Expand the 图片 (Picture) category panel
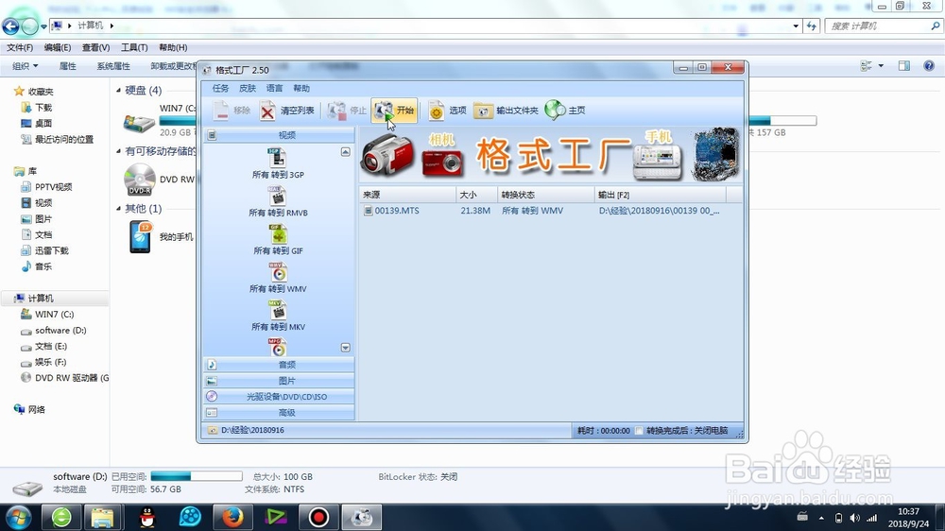The height and width of the screenshot is (531, 945). pyautogui.click(x=279, y=381)
